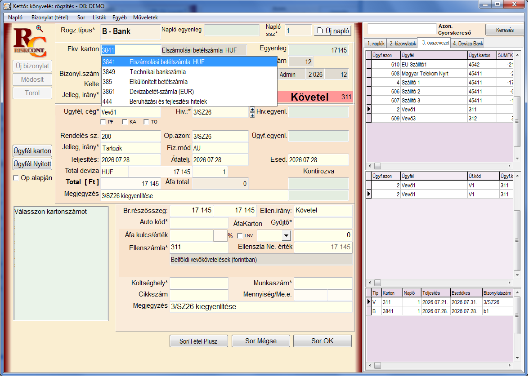The image size is (529, 376).
Task: Switch to the 4. Deviza Bank tab
Action: tap(468, 44)
